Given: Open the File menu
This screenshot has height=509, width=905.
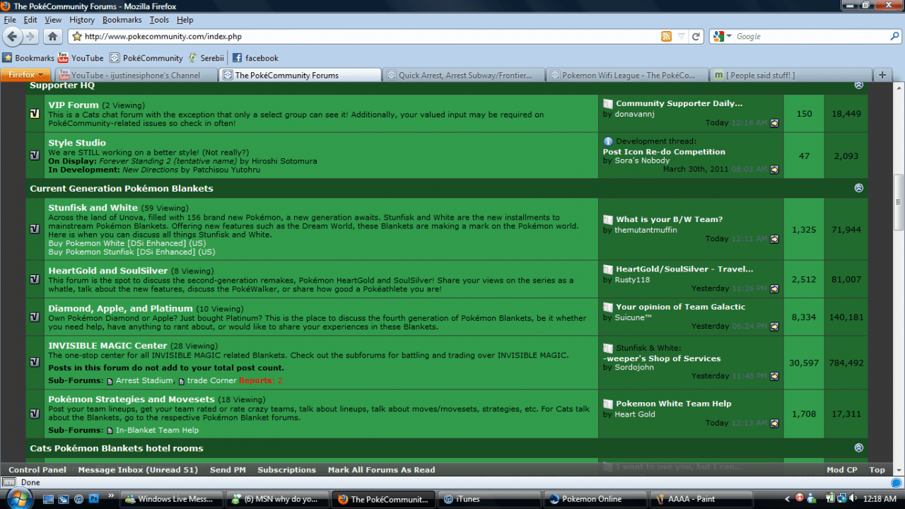Looking at the screenshot, I should [x=10, y=20].
